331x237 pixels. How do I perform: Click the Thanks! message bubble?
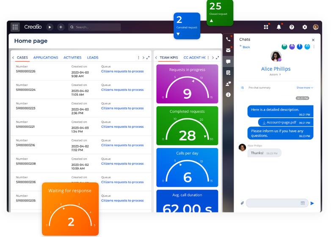click(x=264, y=153)
